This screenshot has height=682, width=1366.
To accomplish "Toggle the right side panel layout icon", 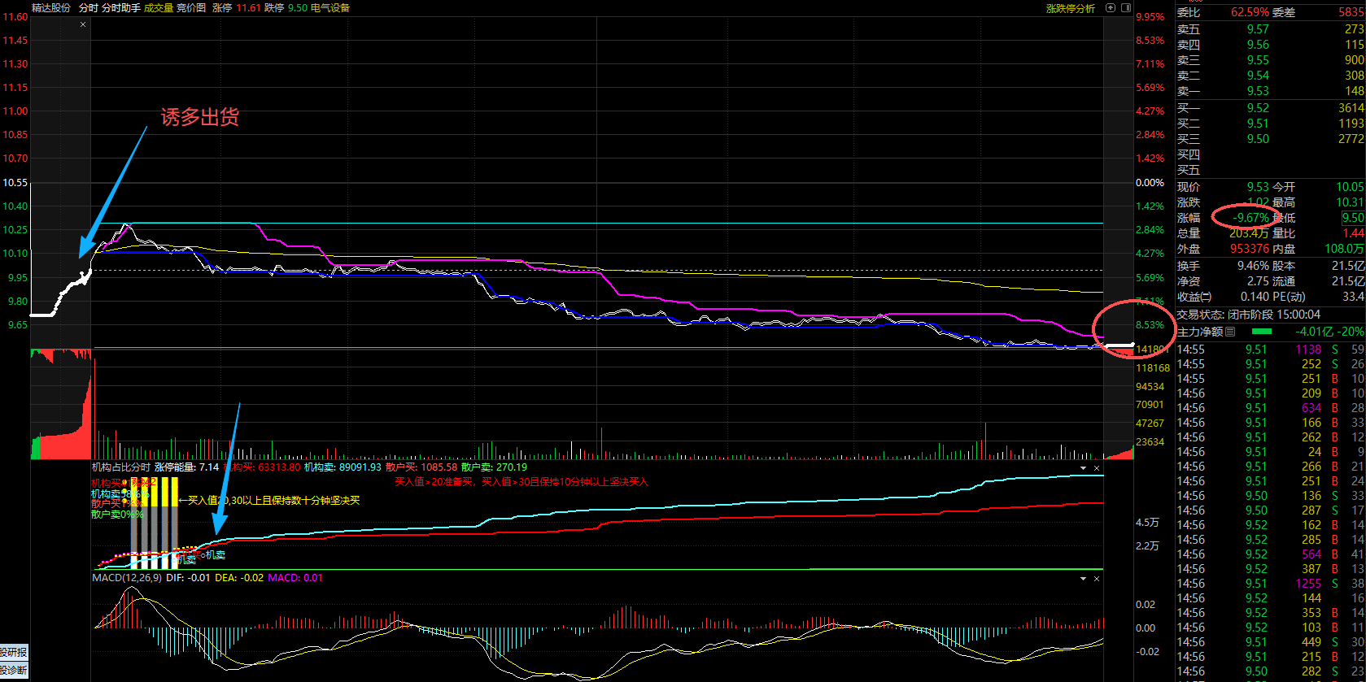I will click(1126, 8).
